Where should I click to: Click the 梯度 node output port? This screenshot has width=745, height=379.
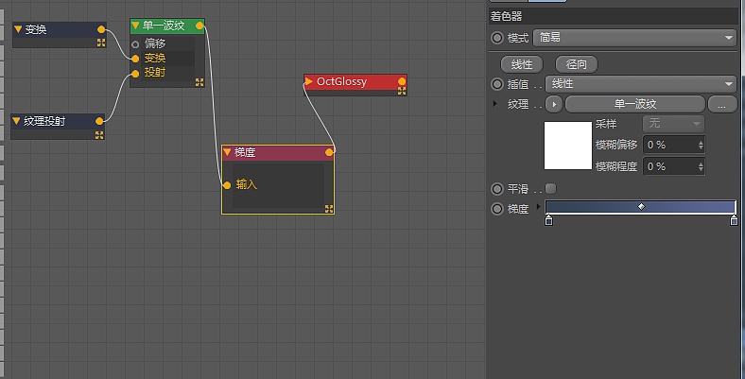329,152
